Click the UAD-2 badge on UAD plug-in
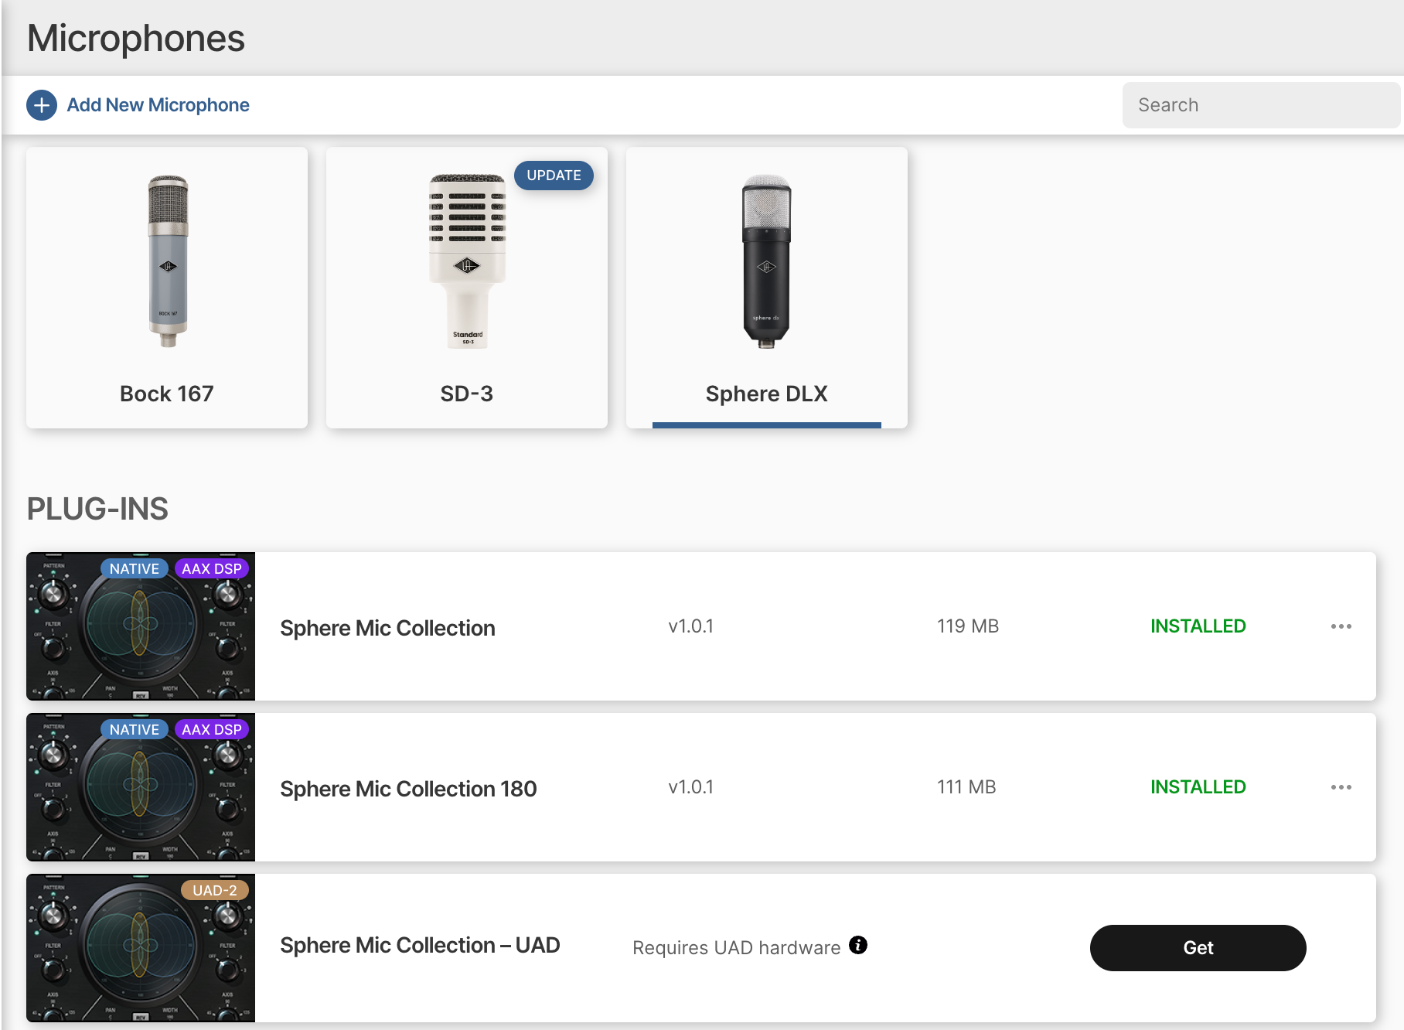1404x1030 pixels. pos(215,891)
